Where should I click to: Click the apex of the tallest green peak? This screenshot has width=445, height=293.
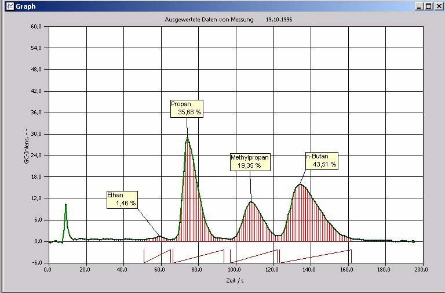click(187, 138)
